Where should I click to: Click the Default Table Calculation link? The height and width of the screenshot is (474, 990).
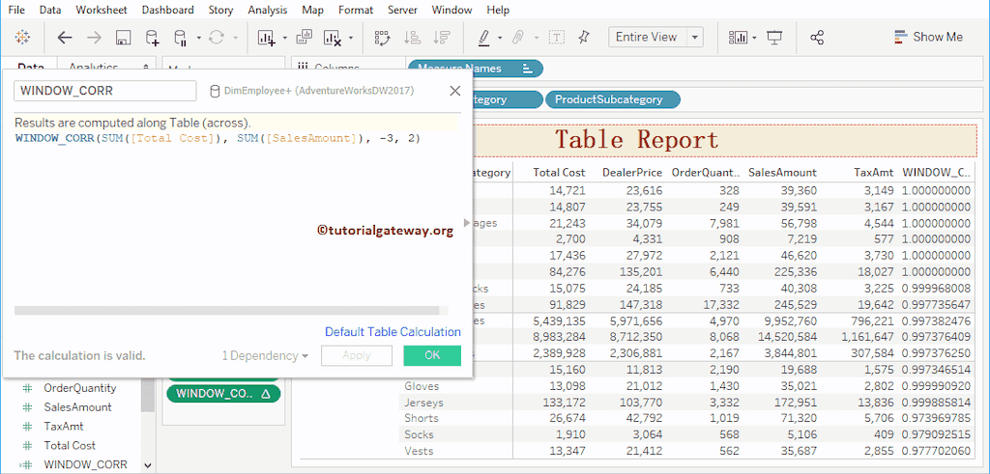coord(393,332)
